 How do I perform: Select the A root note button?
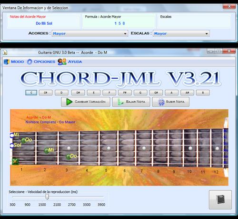(171, 93)
